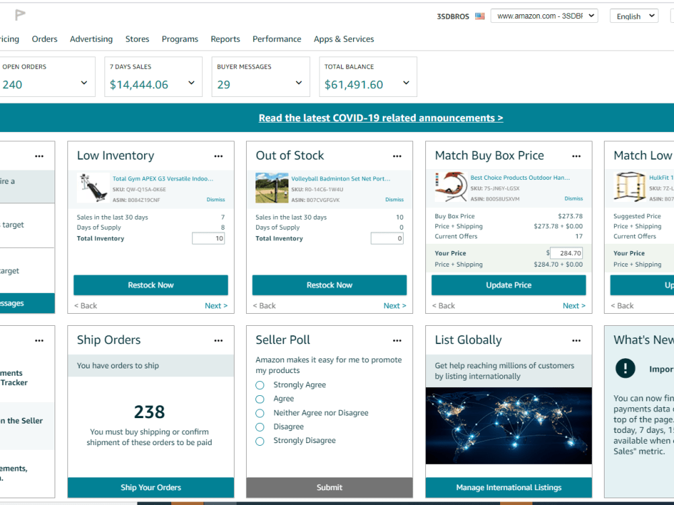The image size is (674, 505).
Task: Select Neither Agree nor Disagree option
Action: coord(259,413)
